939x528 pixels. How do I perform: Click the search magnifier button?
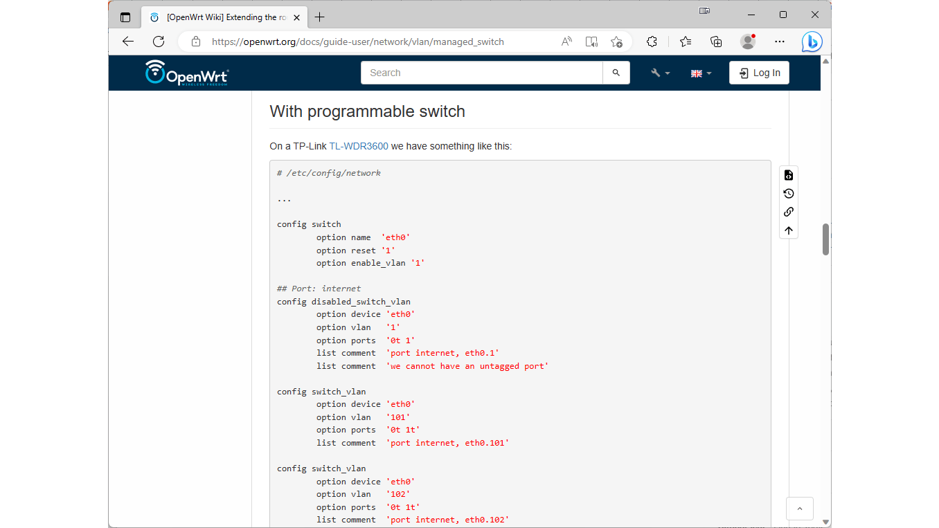[x=616, y=73]
